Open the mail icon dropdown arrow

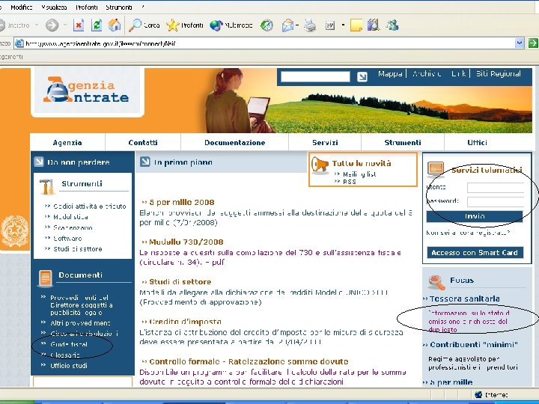(x=297, y=25)
